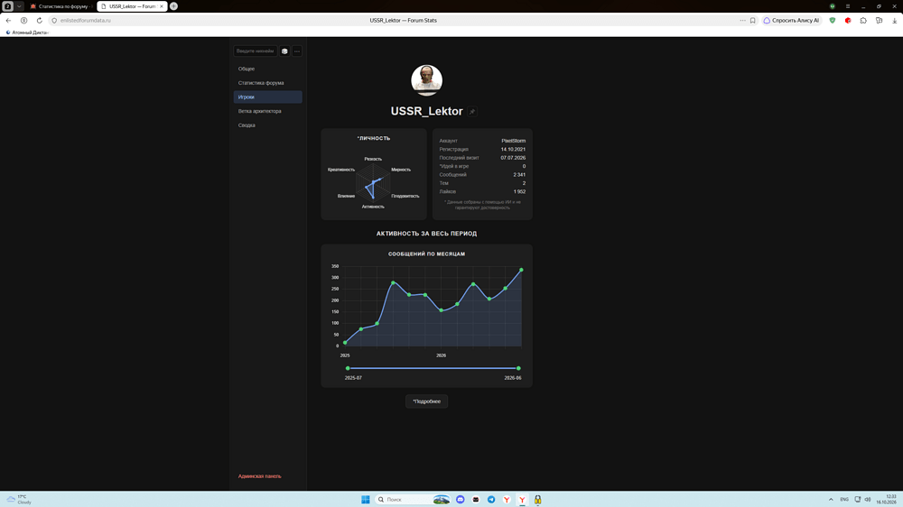Open the address bar three-dots options
Viewport: 903px width, 507px height.
742,20
